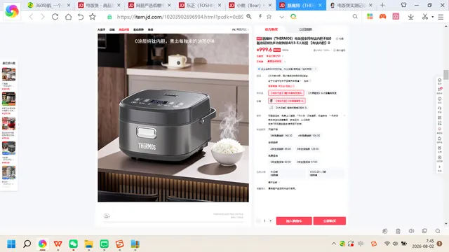Open the browser downloads panel
The width and height of the screenshot is (449, 252).
pyautogui.click(x=410, y=17)
